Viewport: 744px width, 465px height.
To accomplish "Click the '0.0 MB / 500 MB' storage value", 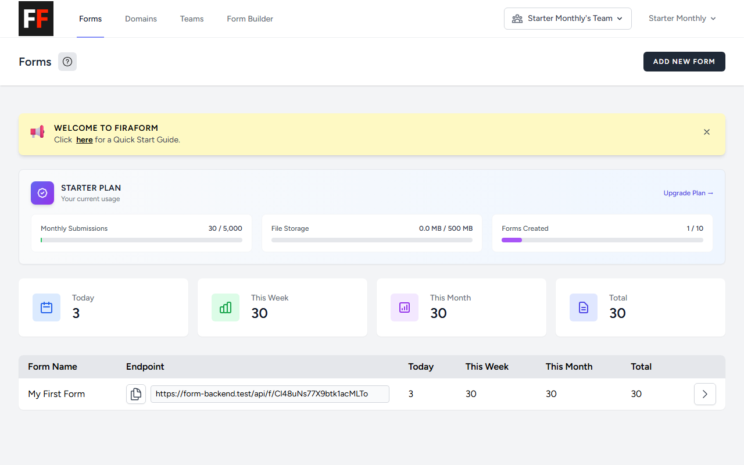I will coord(446,228).
